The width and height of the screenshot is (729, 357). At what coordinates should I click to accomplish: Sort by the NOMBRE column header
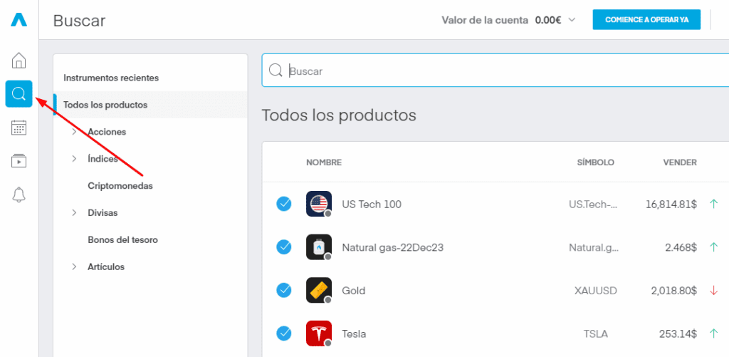pyautogui.click(x=324, y=162)
